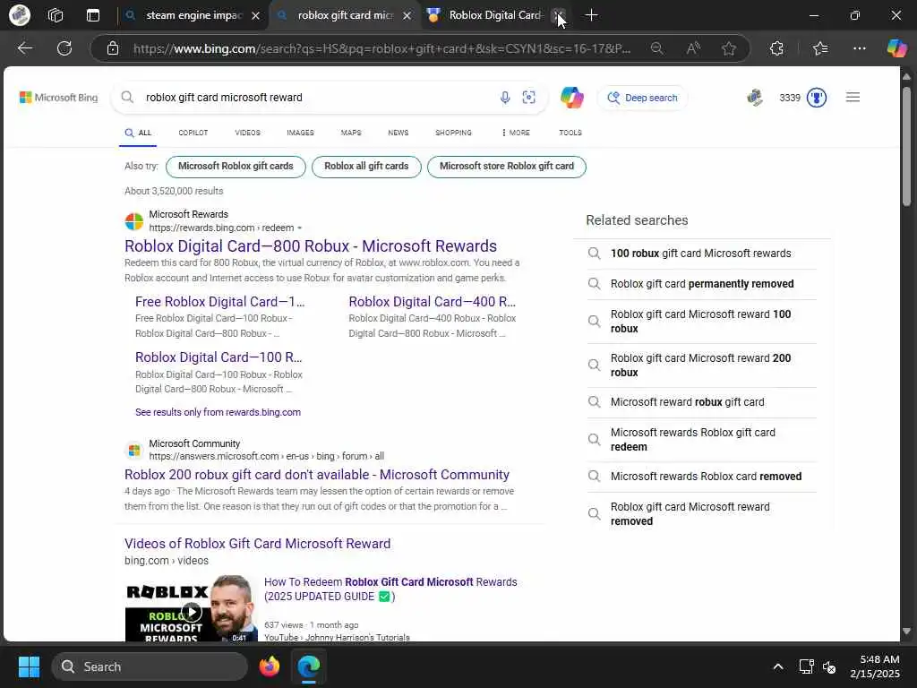The height and width of the screenshot is (688, 917).
Task: Try 'Roblox all gift cards' suggestion
Action: click(x=366, y=166)
